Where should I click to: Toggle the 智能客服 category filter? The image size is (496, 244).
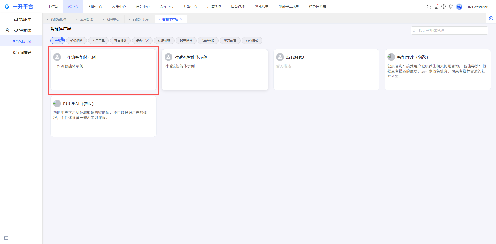coord(208,41)
